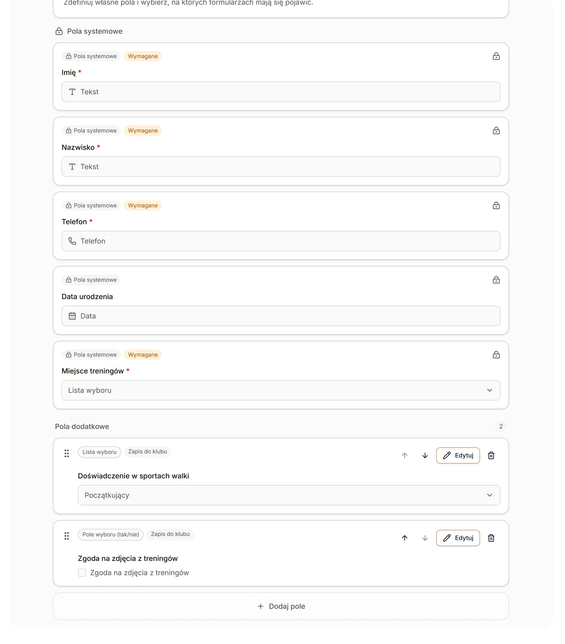This screenshot has width=565, height=644.
Task: Expand the Początkujący experience dropdown
Action: [289, 495]
